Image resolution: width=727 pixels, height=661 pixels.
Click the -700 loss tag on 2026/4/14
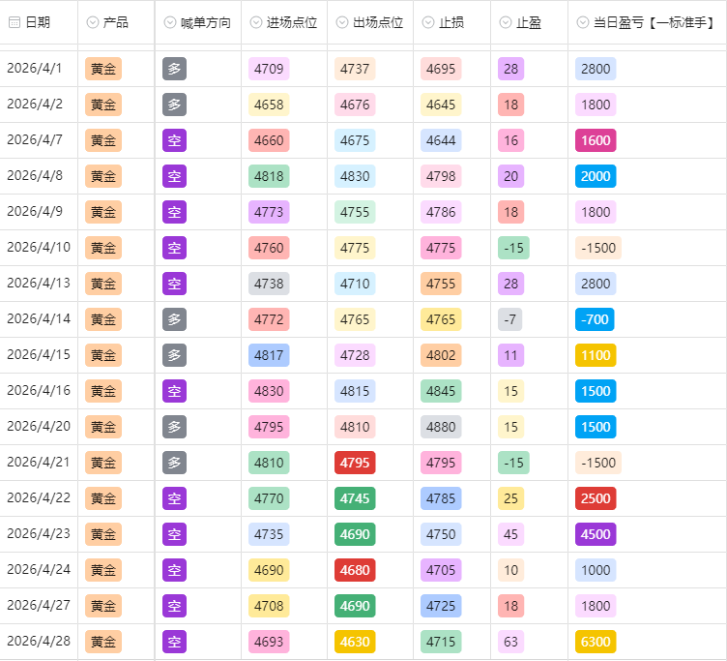[595, 319]
